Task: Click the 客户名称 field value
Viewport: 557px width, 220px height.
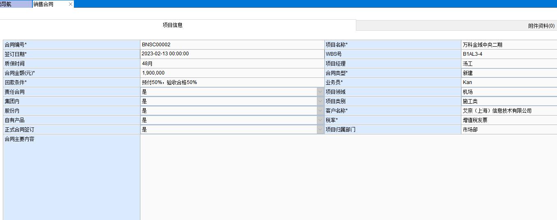Action: click(509, 111)
